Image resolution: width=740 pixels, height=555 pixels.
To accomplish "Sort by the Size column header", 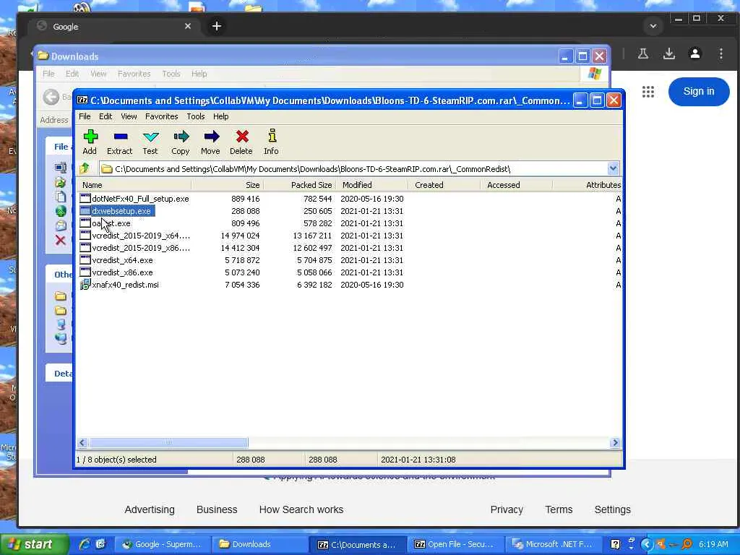I will tap(228, 185).
